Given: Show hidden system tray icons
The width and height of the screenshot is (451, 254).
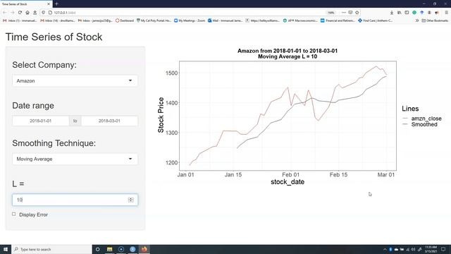Looking at the screenshot, I should pyautogui.click(x=385, y=249).
